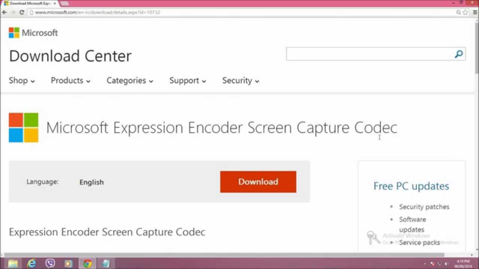Click the network icon in system tray
The width and height of the screenshot is (479, 269).
point(439,264)
